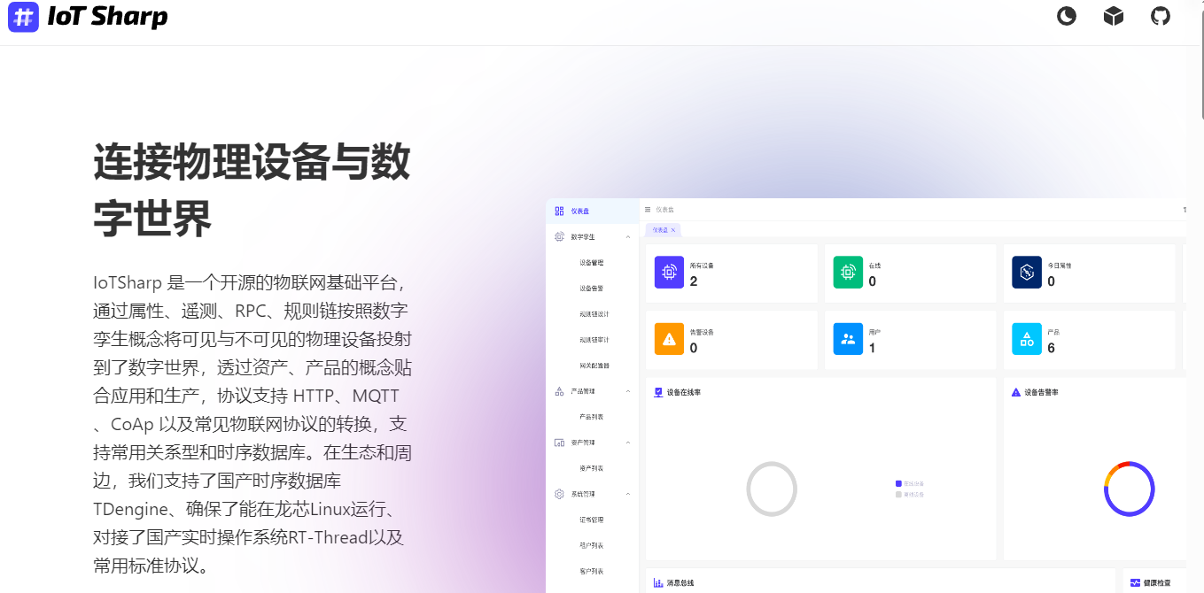1204x593 pixels.
Task: Close the 仪表盘 tab with its X
Action: tap(673, 229)
